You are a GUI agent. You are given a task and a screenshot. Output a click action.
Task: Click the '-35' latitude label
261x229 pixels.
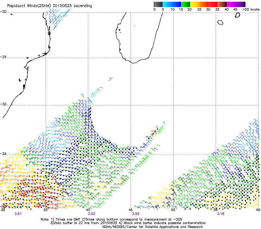(3, 154)
